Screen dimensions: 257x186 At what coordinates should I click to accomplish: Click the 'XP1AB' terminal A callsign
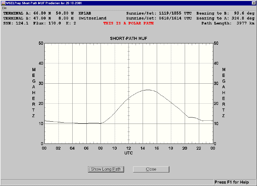[85, 13]
